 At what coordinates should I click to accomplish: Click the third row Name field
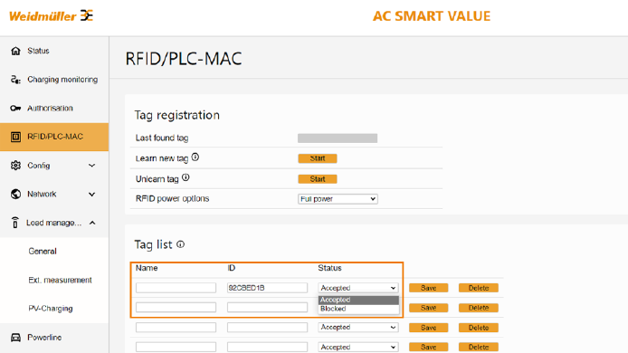tap(176, 327)
